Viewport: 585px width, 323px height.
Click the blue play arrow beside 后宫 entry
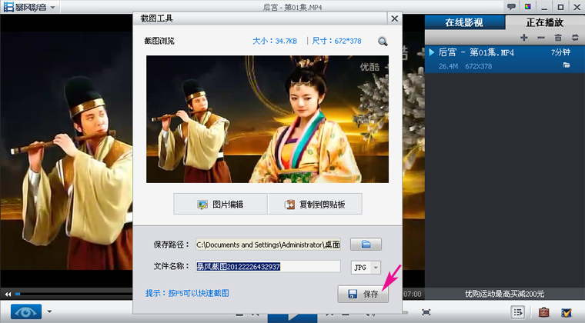pyautogui.click(x=432, y=52)
